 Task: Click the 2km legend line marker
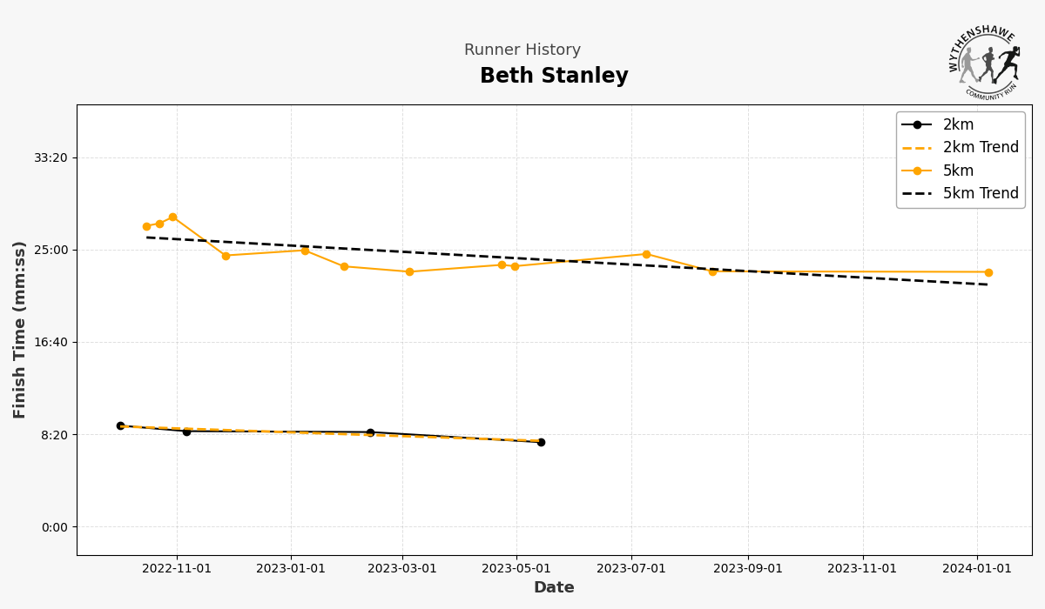click(917, 124)
